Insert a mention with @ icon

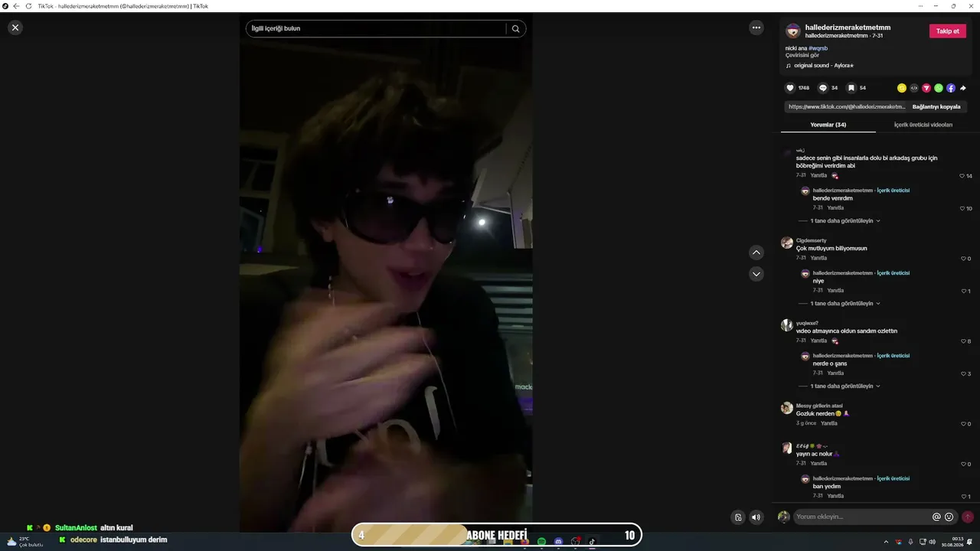936,517
